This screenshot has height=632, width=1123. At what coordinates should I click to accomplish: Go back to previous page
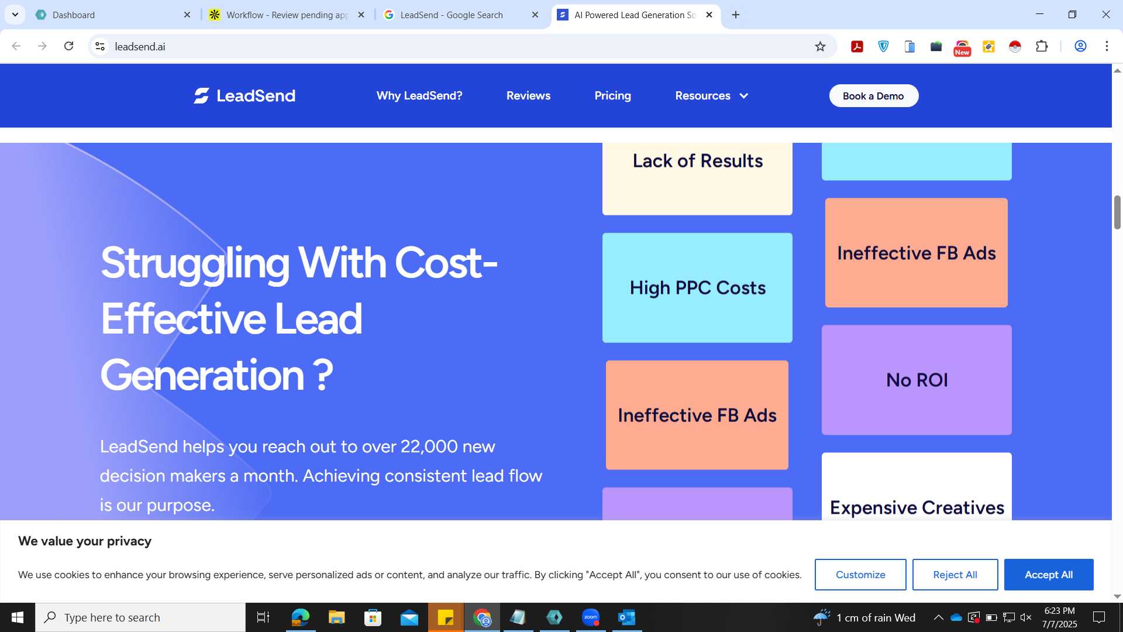point(16,46)
